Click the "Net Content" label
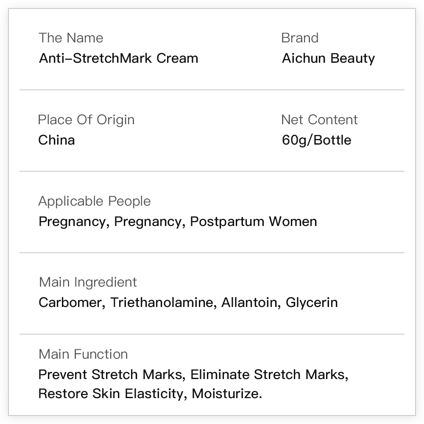This screenshot has height=424, width=424. 319,120
